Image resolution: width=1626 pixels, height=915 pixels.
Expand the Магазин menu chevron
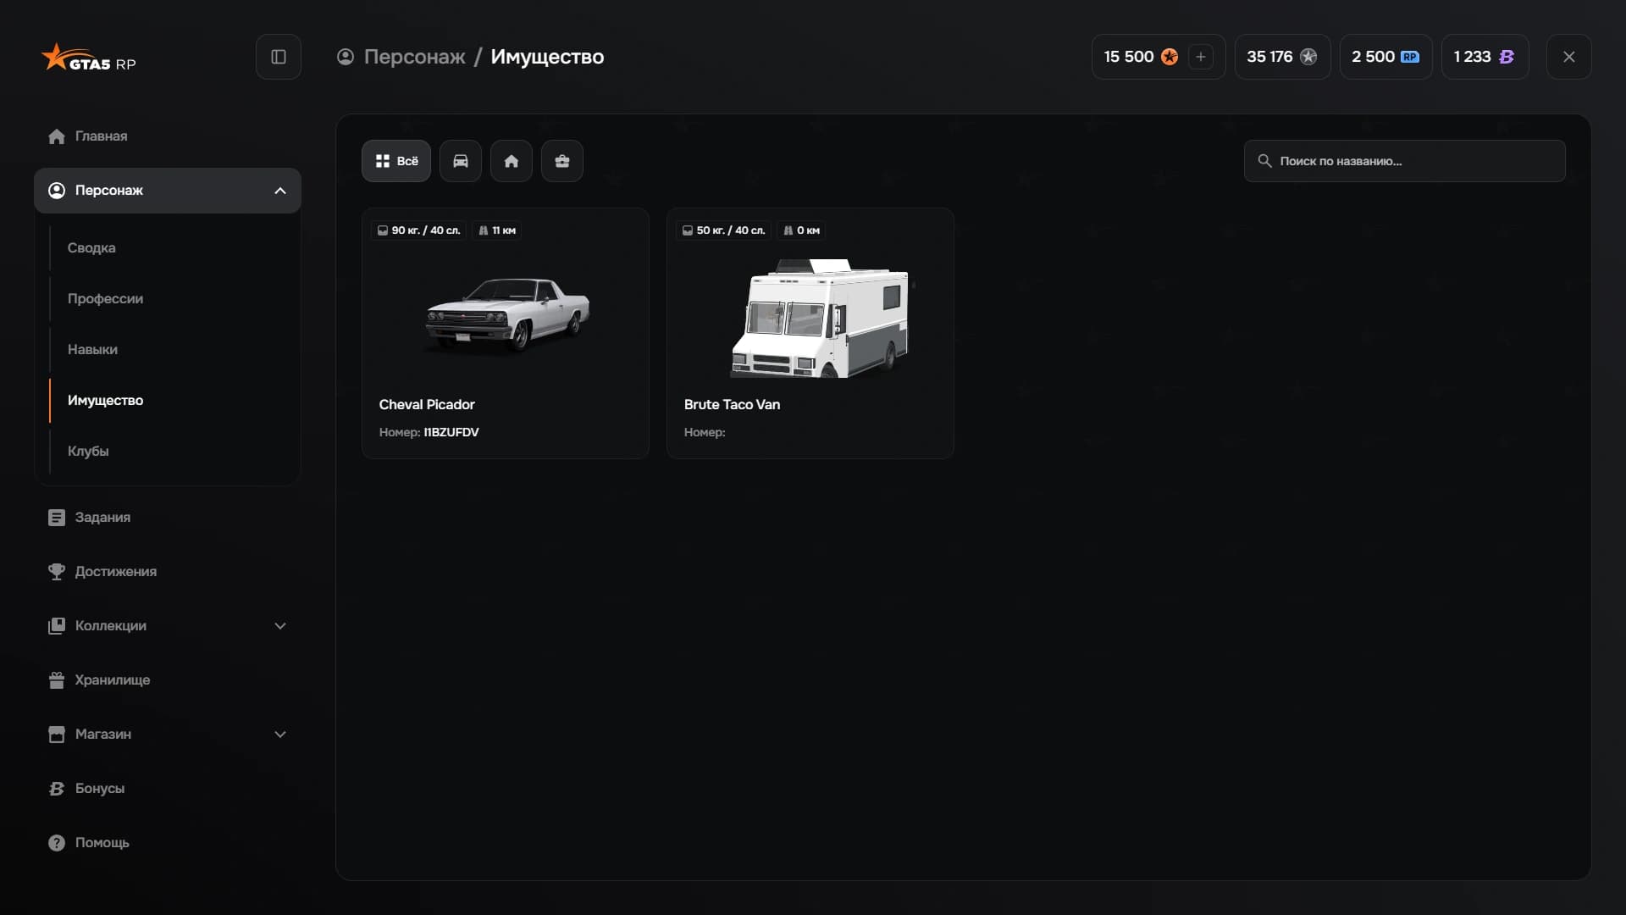pyautogui.click(x=280, y=735)
